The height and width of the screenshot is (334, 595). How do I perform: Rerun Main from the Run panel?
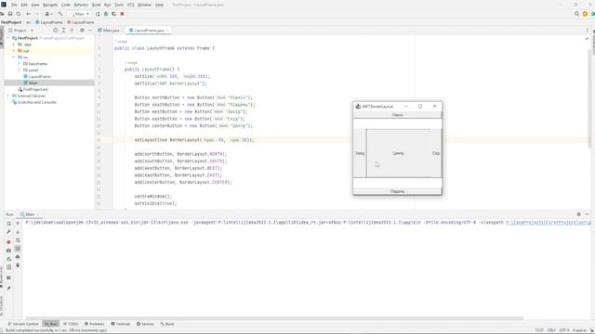(x=8, y=224)
